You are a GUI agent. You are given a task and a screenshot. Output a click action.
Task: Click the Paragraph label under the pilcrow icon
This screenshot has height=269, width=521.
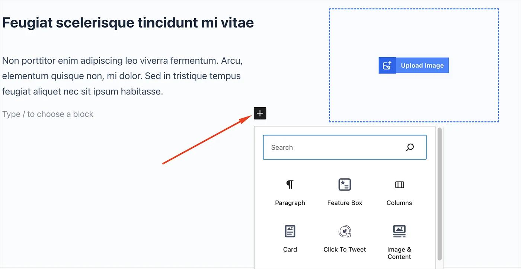coord(290,203)
